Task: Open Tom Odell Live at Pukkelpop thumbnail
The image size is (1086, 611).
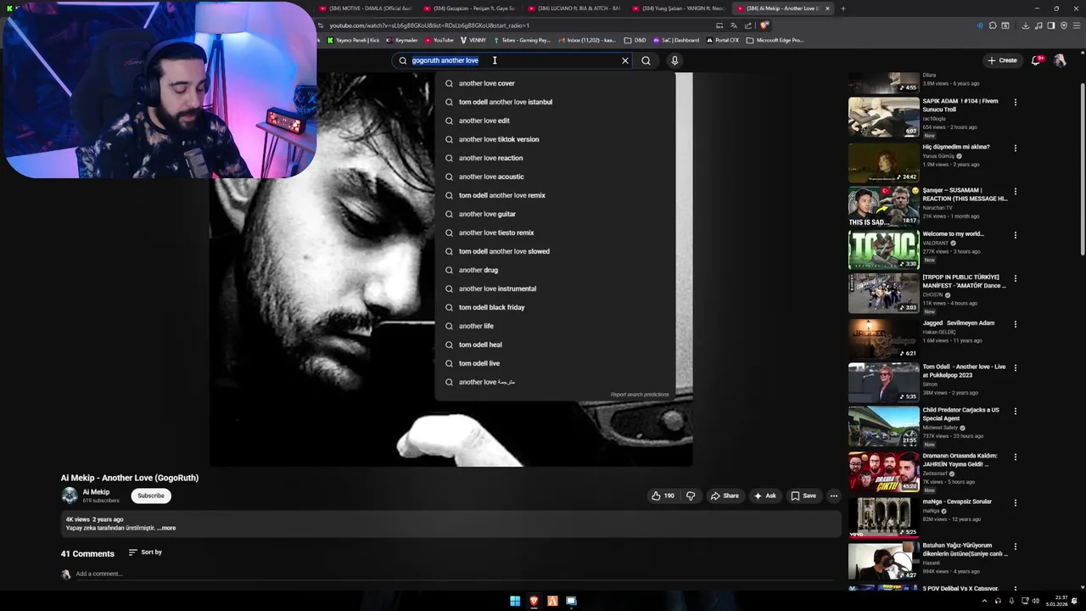Action: 883,382
